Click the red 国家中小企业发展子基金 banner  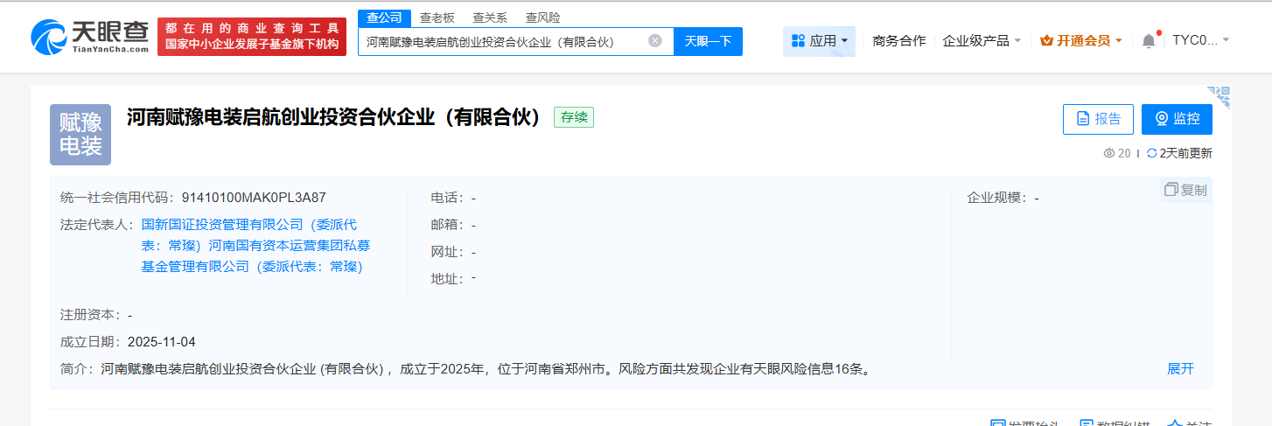pos(252,37)
